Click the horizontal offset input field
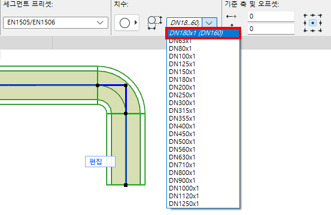 [271, 17]
